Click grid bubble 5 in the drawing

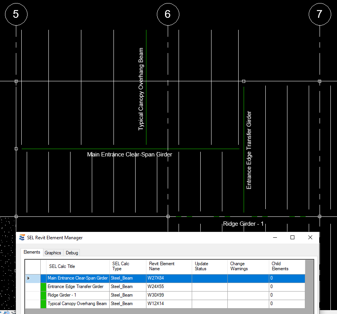tap(16, 14)
